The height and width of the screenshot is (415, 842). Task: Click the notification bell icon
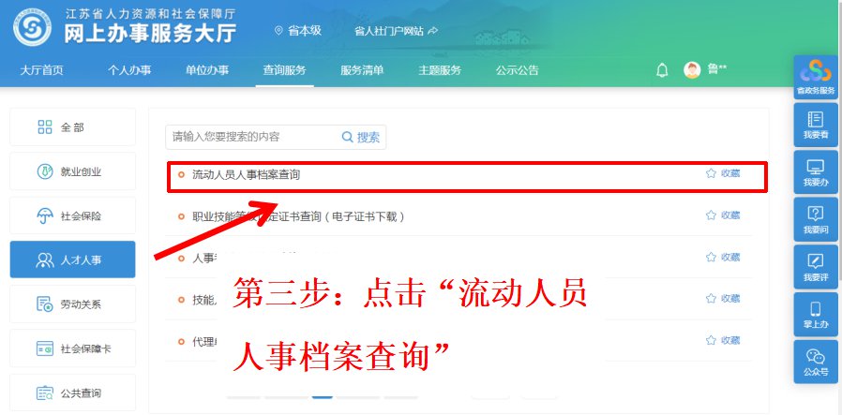click(x=662, y=70)
